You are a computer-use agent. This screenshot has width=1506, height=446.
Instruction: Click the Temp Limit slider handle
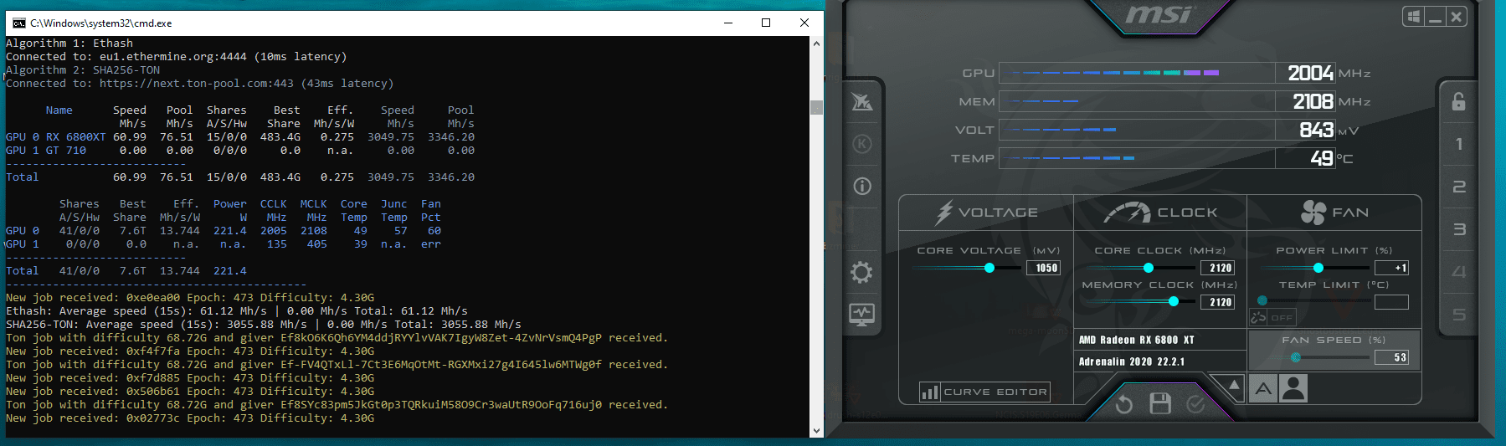point(1262,300)
